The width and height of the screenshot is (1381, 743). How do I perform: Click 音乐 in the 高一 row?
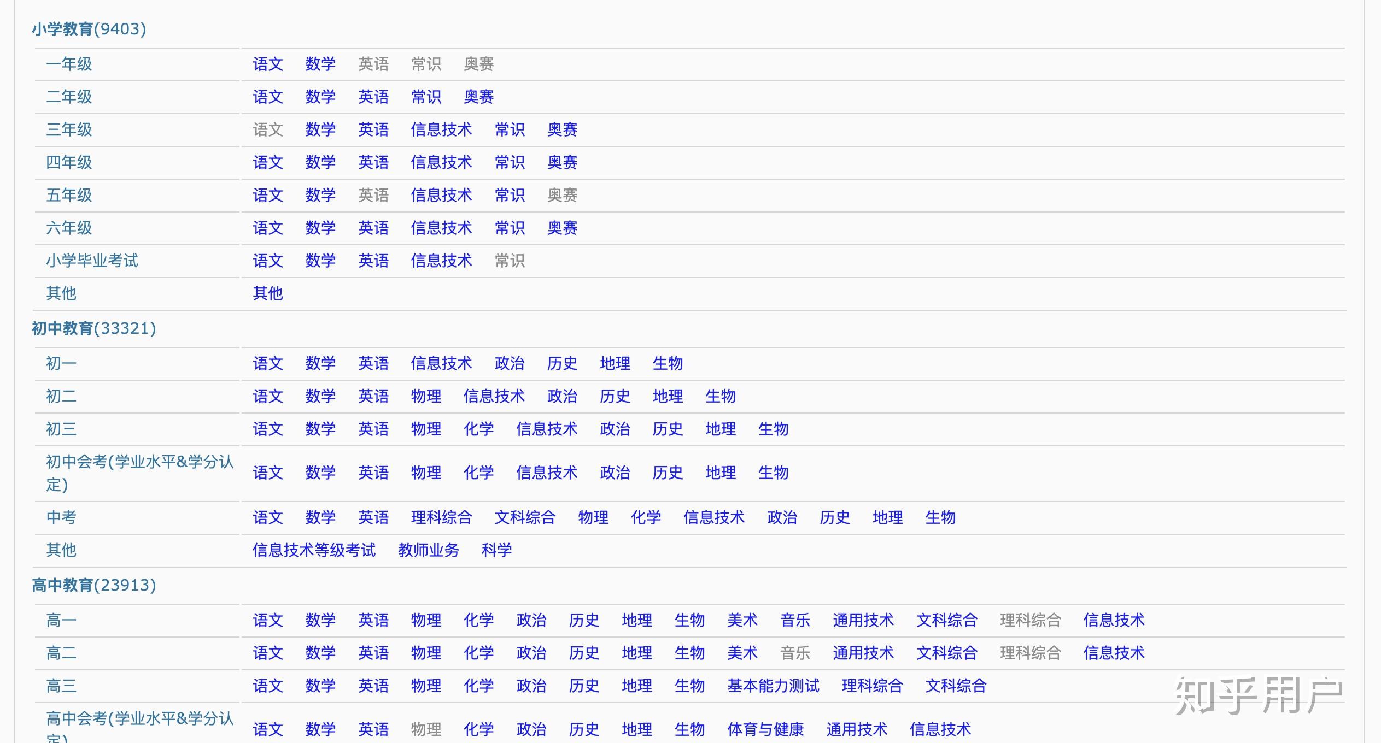click(x=795, y=620)
